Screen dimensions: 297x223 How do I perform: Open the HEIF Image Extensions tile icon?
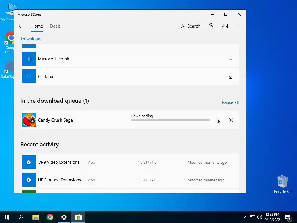(29, 179)
